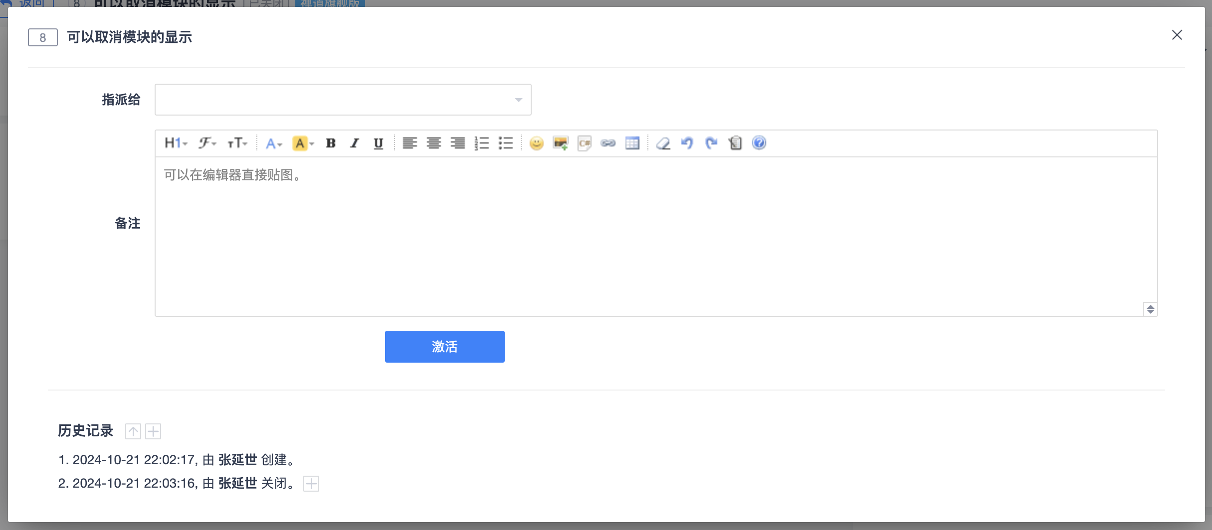Image resolution: width=1212 pixels, height=530 pixels.
Task: Close the dialog with the X button
Action: [x=1177, y=35]
